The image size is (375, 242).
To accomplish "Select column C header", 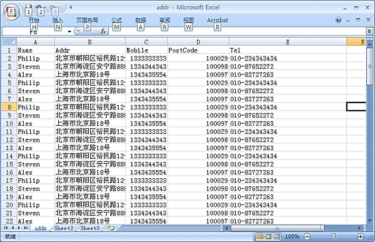I will click(146, 42).
